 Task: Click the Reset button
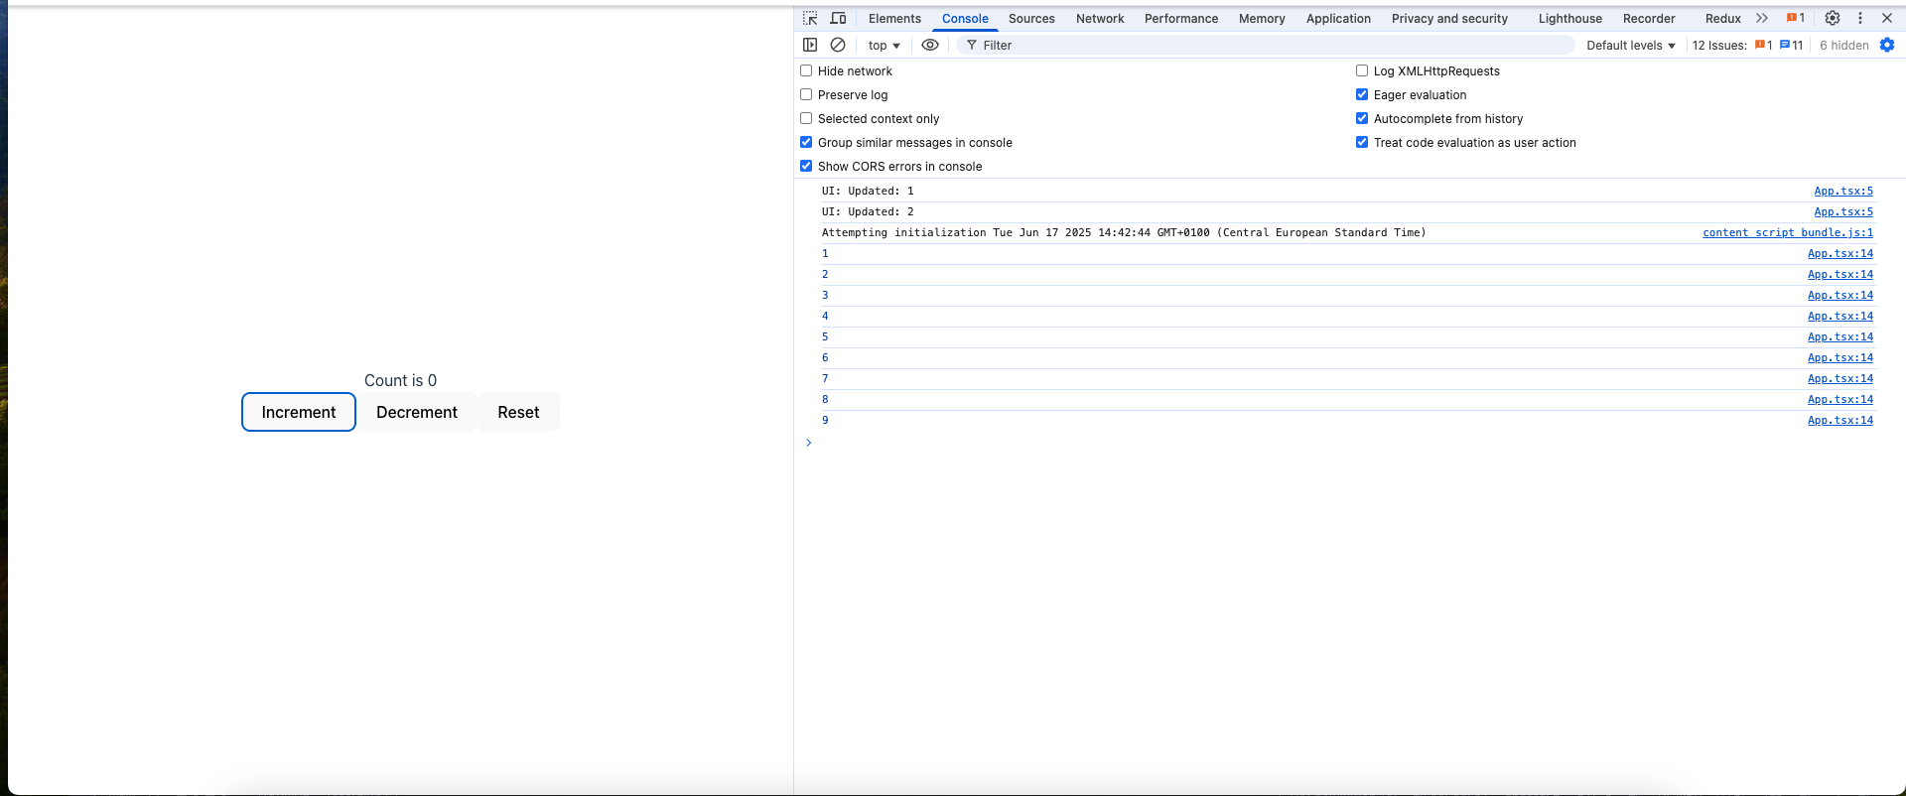[518, 412]
